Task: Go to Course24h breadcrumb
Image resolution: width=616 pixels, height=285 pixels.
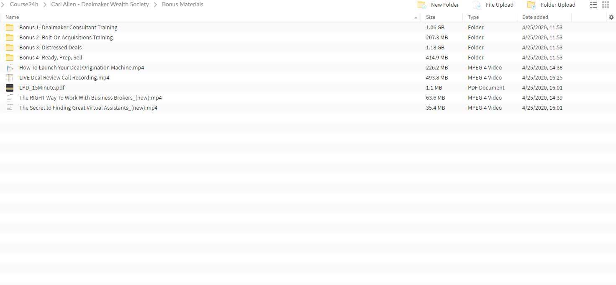Action: pos(24,5)
